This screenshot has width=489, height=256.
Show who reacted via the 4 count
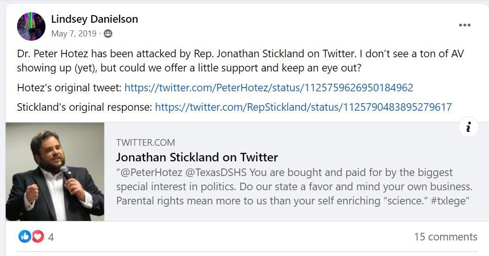click(x=51, y=238)
